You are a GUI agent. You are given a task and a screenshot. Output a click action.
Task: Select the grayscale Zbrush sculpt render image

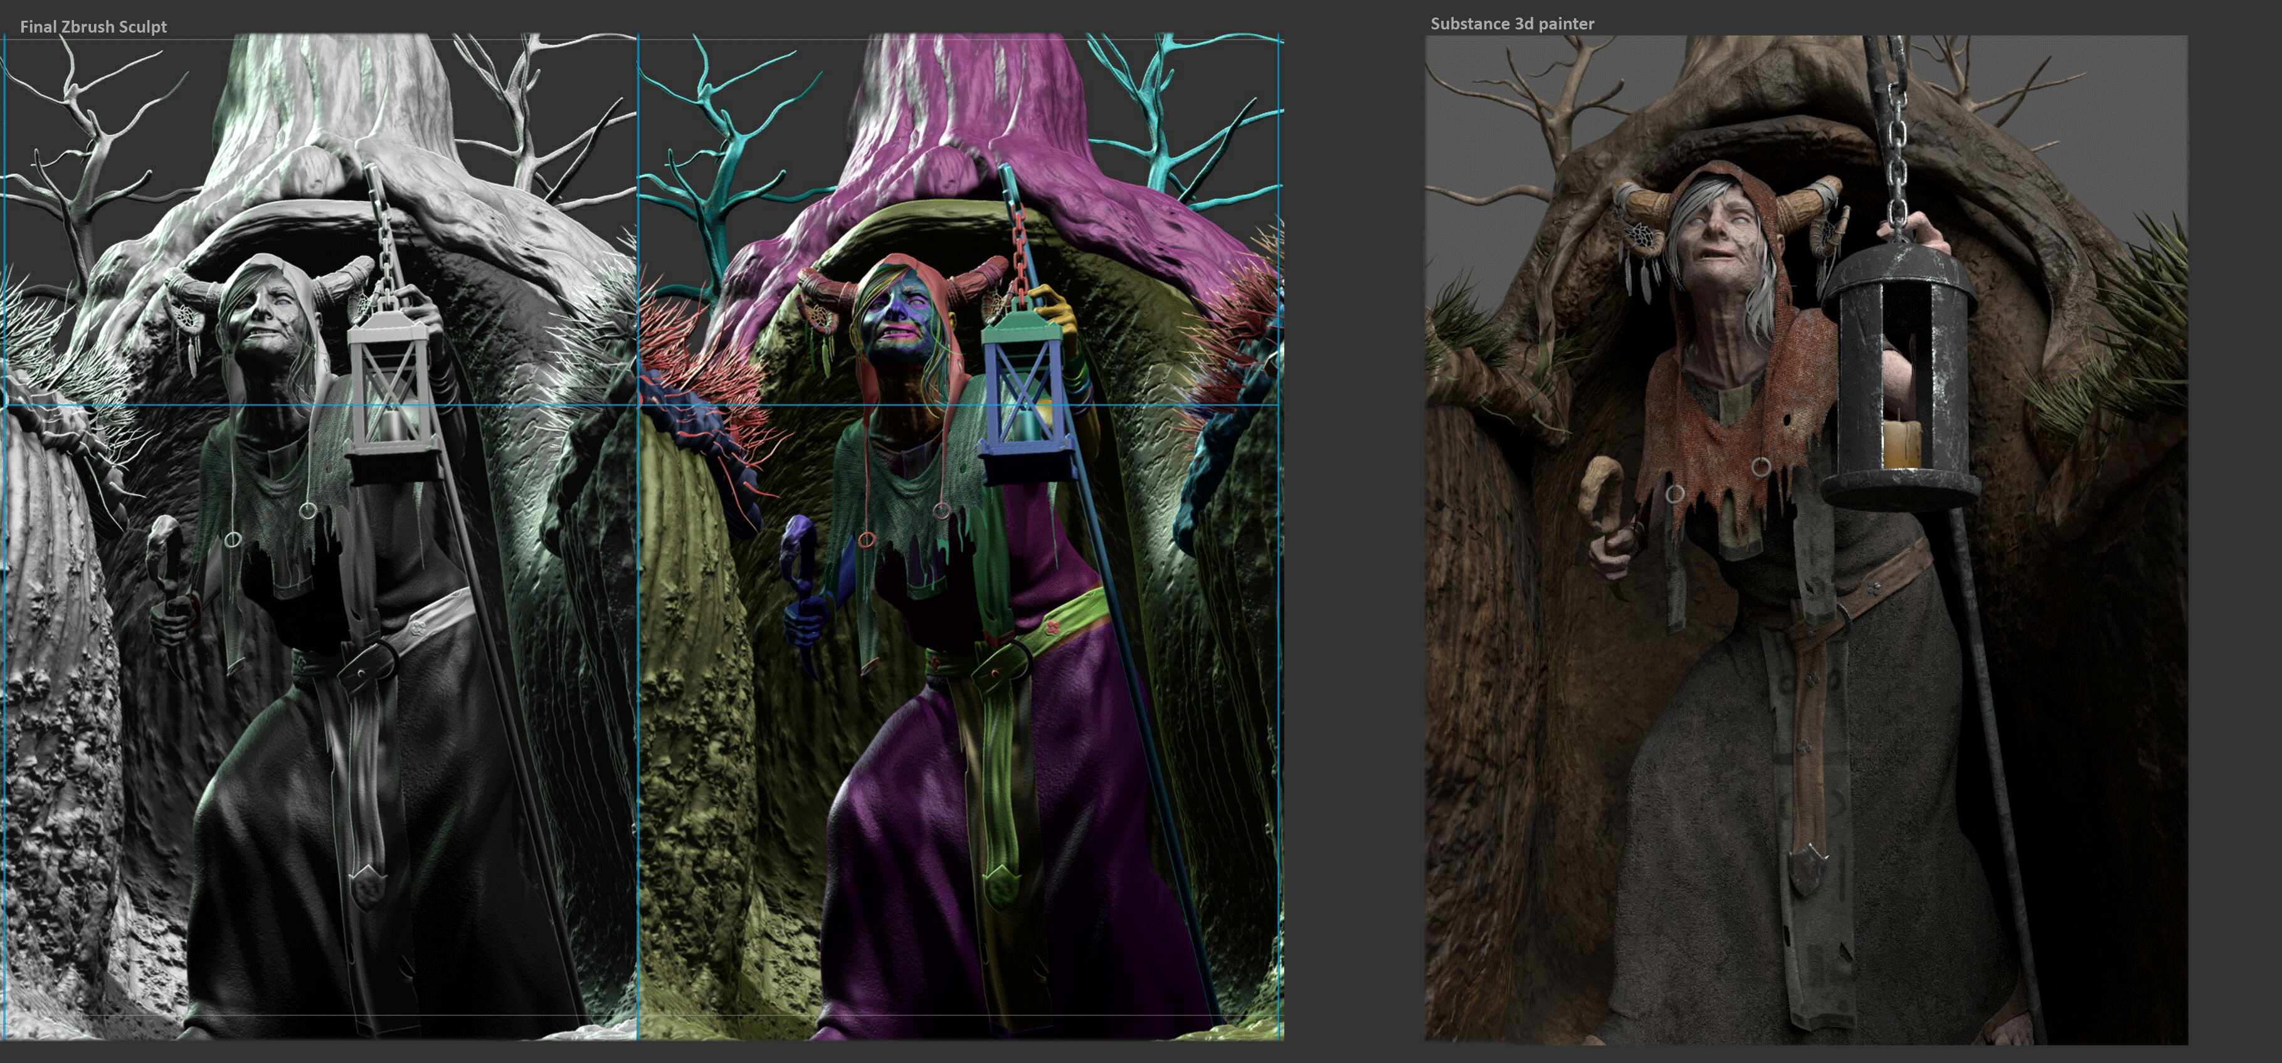pos(319,536)
